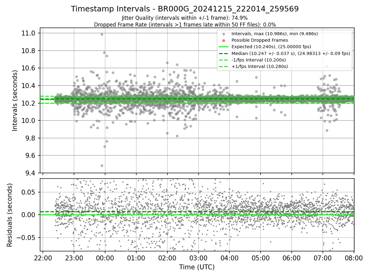Click the x-axis tick label '06:00'
Viewport: 370px width, 278px height.
292,258
